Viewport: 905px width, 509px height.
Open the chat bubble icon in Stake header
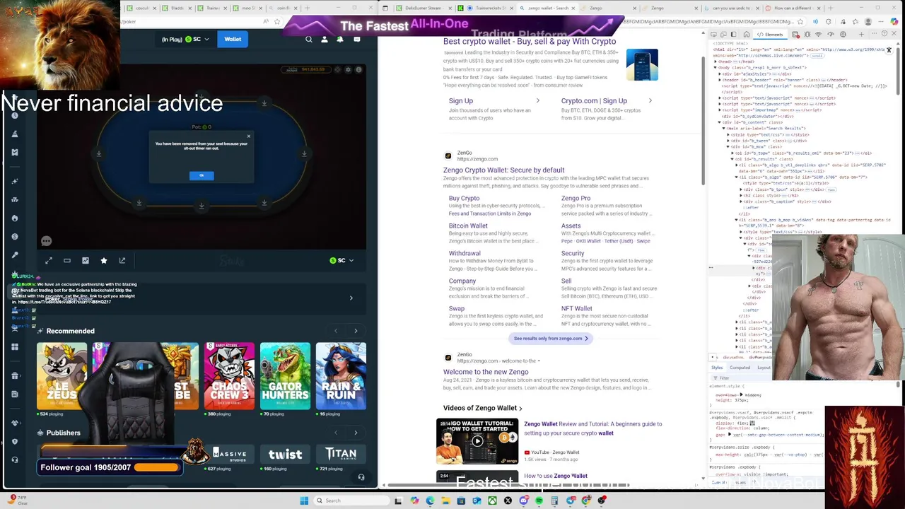[x=356, y=40]
